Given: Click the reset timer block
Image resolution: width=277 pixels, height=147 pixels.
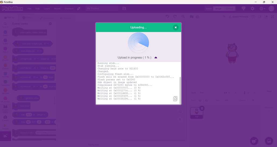Looking at the screenshot, I should [21, 106].
